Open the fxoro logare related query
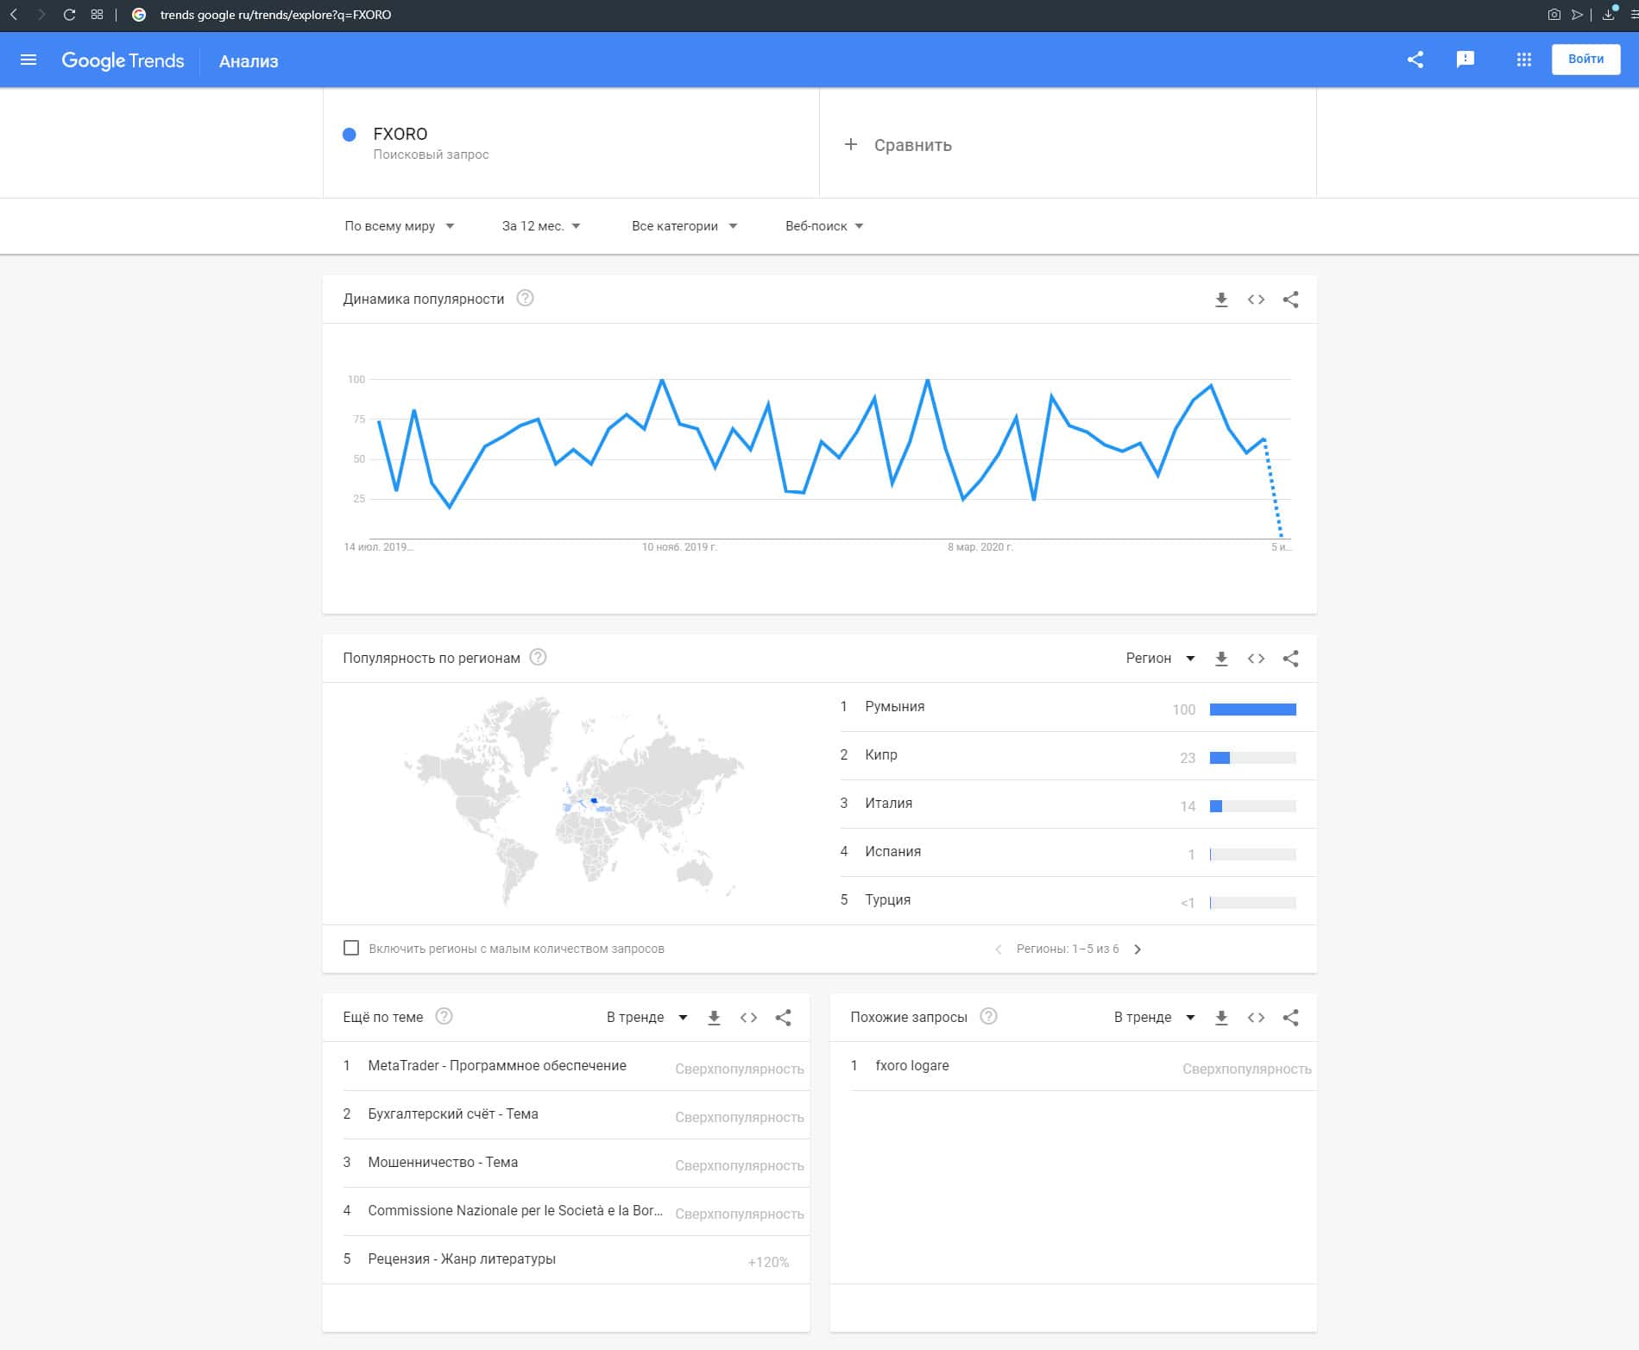1639x1350 pixels. [x=911, y=1066]
